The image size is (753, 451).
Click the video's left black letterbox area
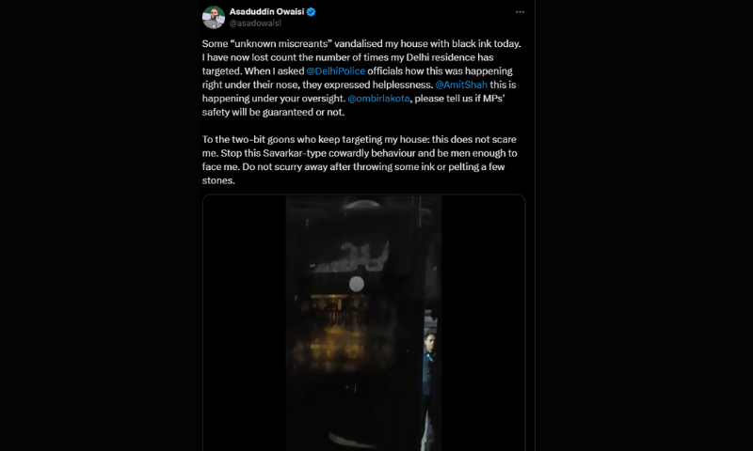[x=245, y=323]
